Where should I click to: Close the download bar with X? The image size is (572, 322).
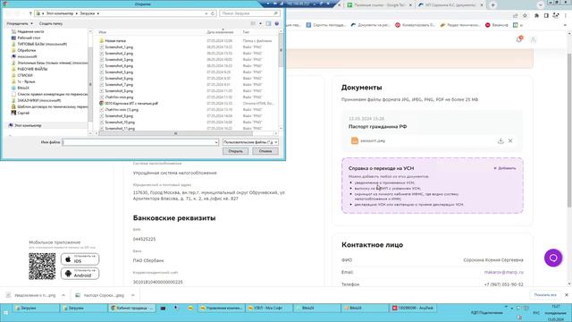(x=566, y=295)
